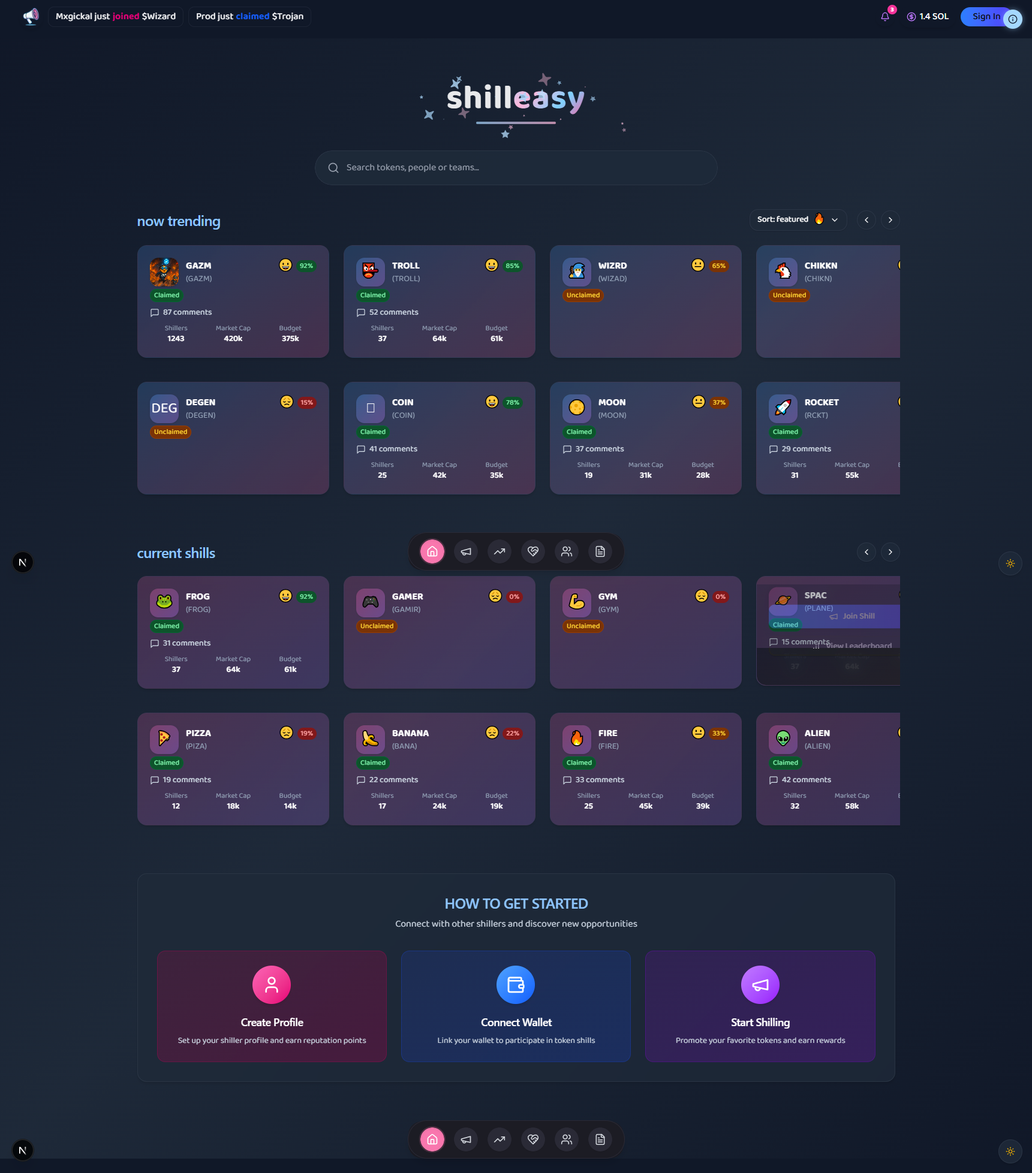Open the bottom nav handshake heart icon

click(533, 1139)
